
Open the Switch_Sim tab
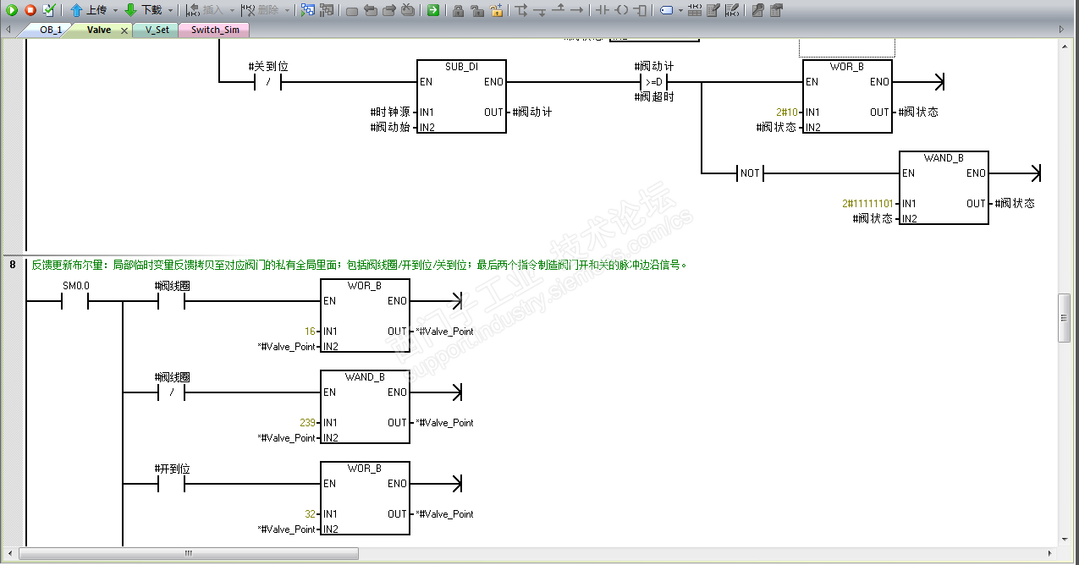point(214,30)
